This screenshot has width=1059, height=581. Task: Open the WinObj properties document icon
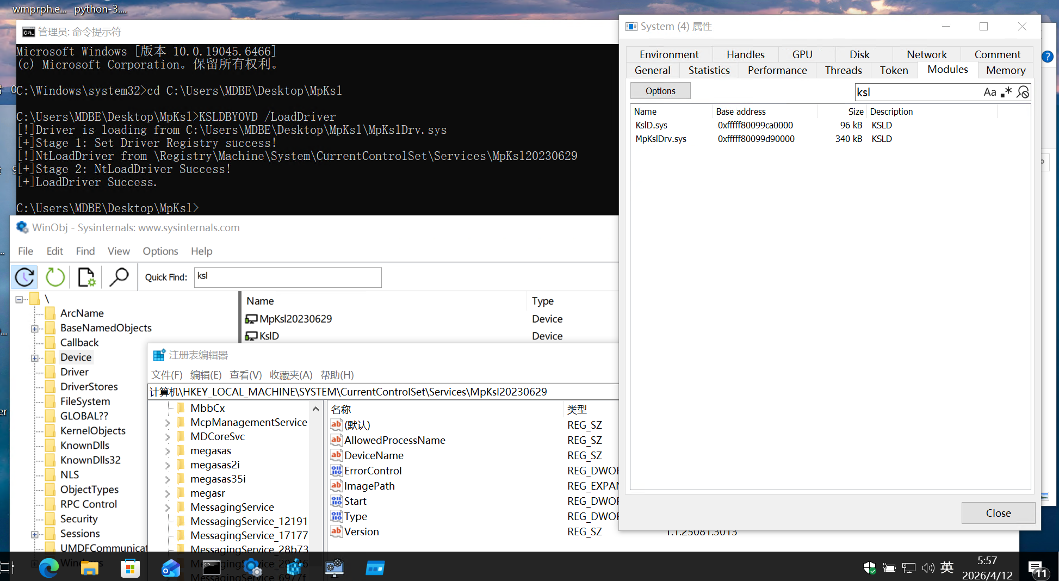(86, 277)
